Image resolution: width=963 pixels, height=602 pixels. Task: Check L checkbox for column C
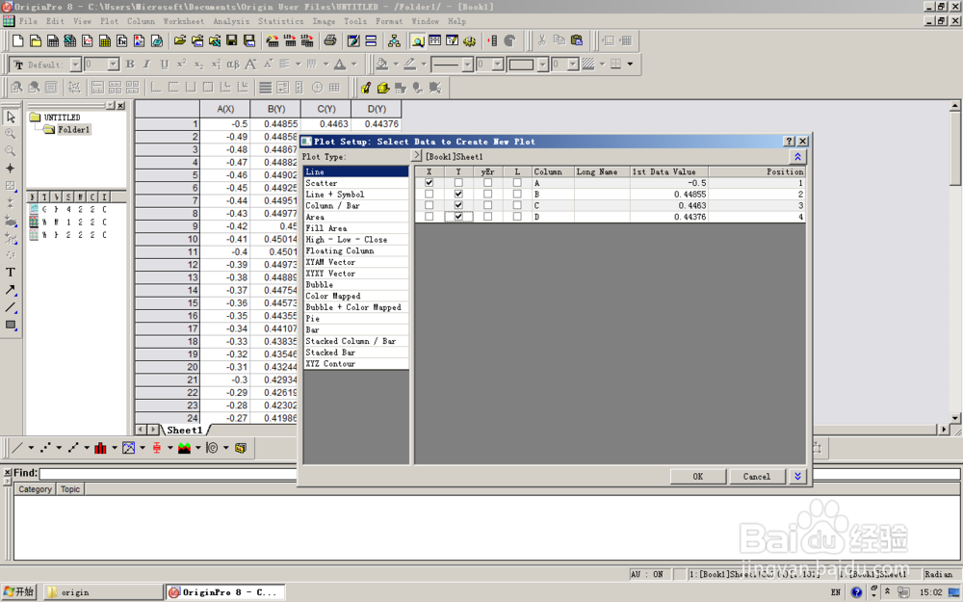(x=517, y=205)
